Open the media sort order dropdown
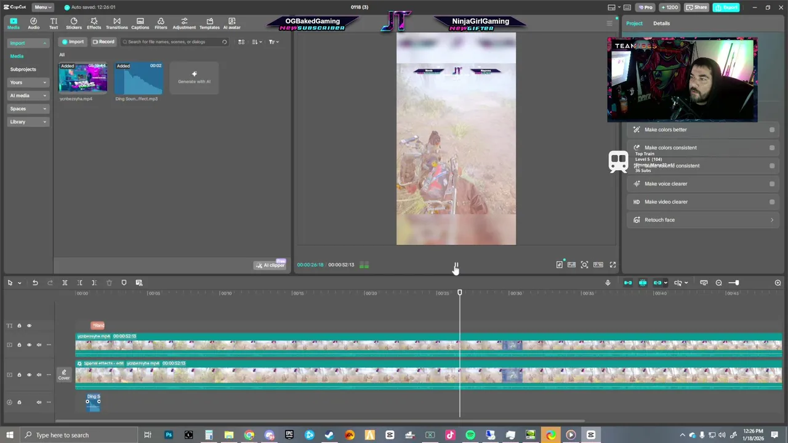 coord(257,42)
